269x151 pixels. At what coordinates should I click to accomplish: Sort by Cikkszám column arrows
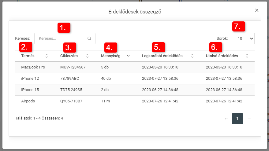pyautogui.click(x=87, y=56)
